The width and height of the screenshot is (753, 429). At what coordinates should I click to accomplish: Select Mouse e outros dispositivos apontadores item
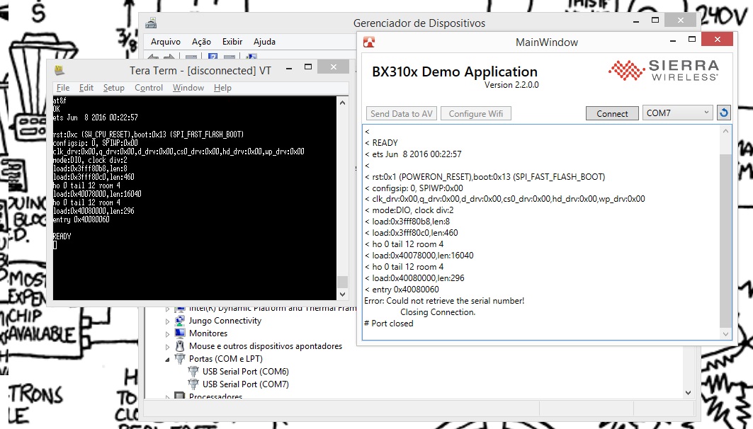click(x=266, y=346)
